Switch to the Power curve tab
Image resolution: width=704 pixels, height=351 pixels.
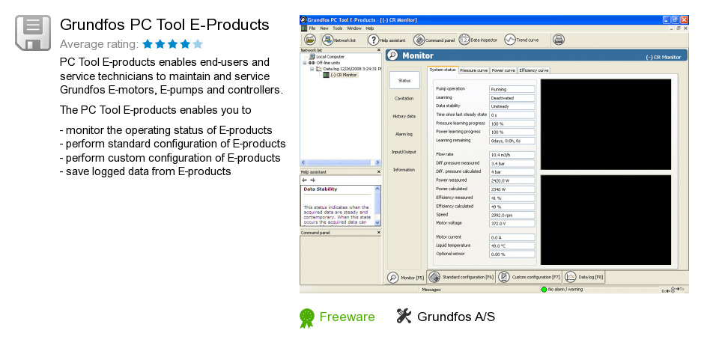point(503,70)
